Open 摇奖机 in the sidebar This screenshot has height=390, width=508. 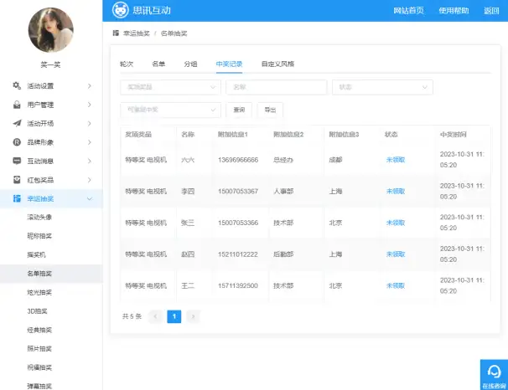point(36,254)
